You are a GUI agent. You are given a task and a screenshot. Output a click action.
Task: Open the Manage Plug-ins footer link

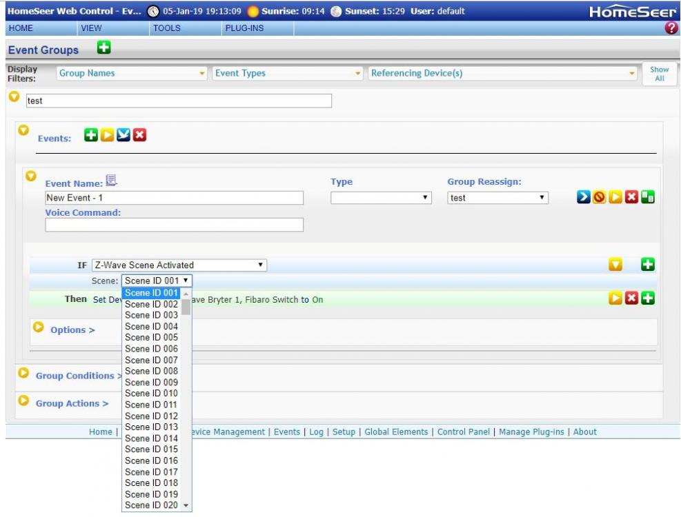pos(531,432)
